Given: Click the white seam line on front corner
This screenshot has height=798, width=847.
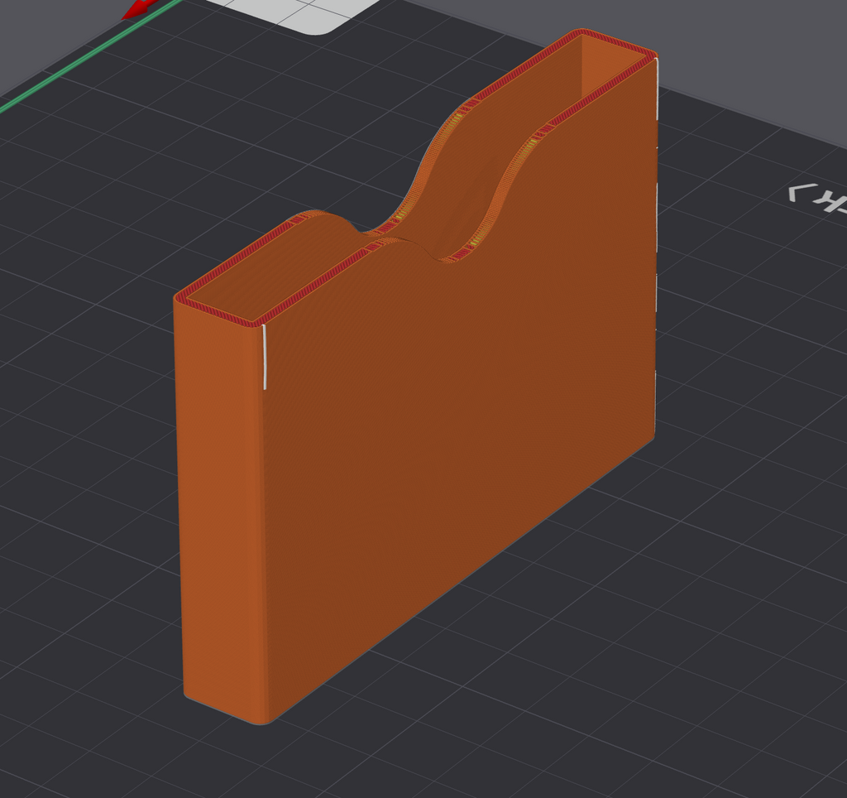Looking at the screenshot, I should (x=265, y=357).
